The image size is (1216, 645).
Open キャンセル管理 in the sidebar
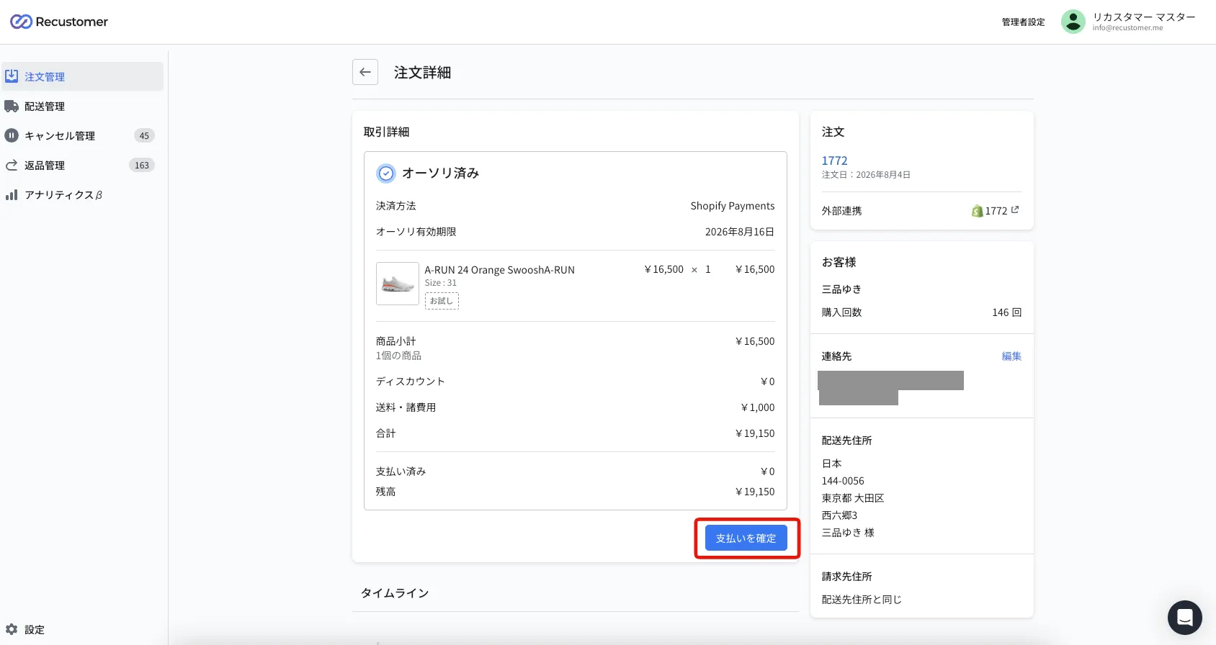(x=82, y=135)
